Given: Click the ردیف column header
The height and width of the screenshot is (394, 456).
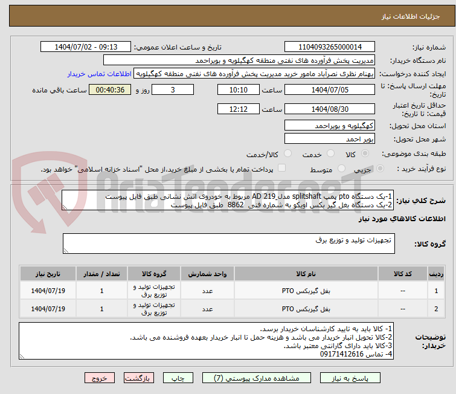Looking at the screenshot, I should [436, 274].
